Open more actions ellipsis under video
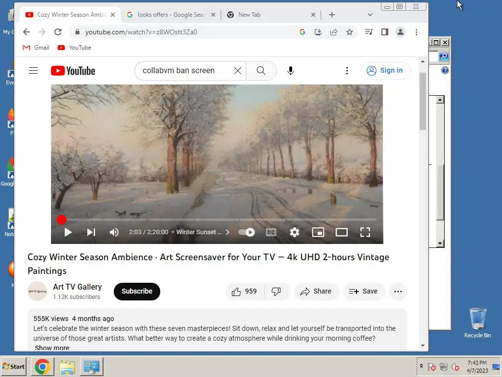Viewport: 502px width, 377px height. (x=398, y=292)
